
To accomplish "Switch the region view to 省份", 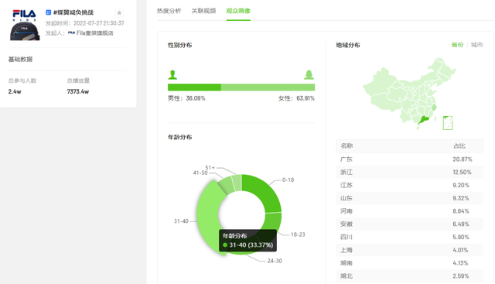I will coord(457,45).
